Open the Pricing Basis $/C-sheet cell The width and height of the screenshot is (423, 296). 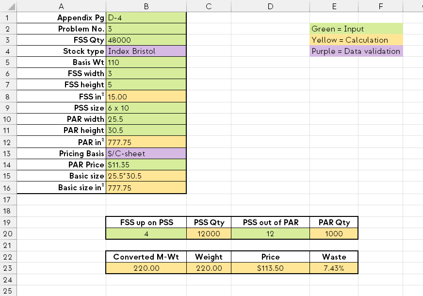146,153
